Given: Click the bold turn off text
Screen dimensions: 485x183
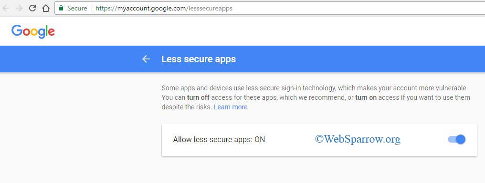Looking at the screenshot, I should click(198, 97).
